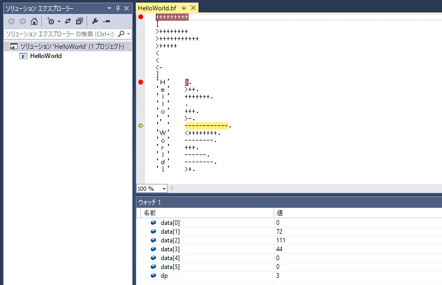Close the Solution Explorer panel
The height and width of the screenshot is (285, 442).
tap(126, 8)
